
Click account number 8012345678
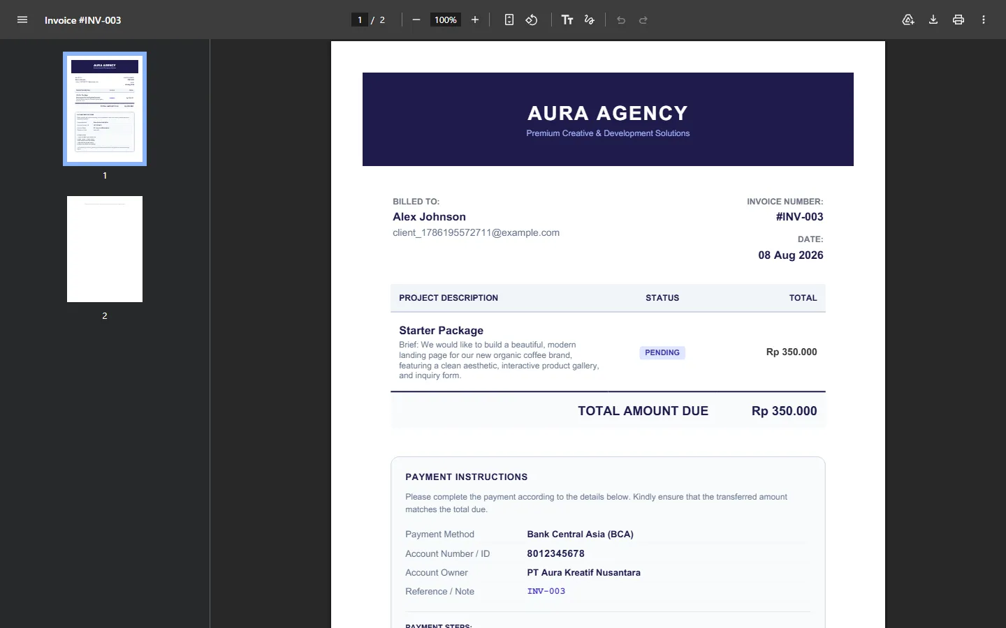(x=555, y=554)
